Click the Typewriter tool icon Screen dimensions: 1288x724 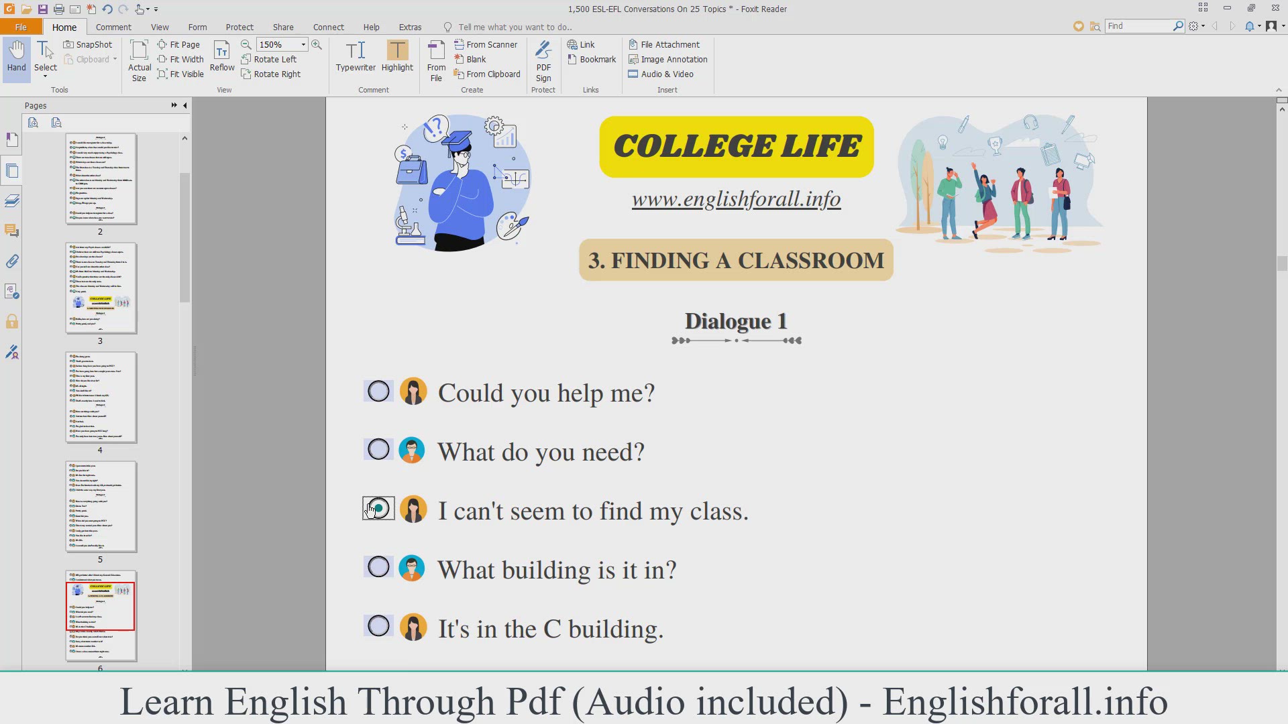coord(356,51)
